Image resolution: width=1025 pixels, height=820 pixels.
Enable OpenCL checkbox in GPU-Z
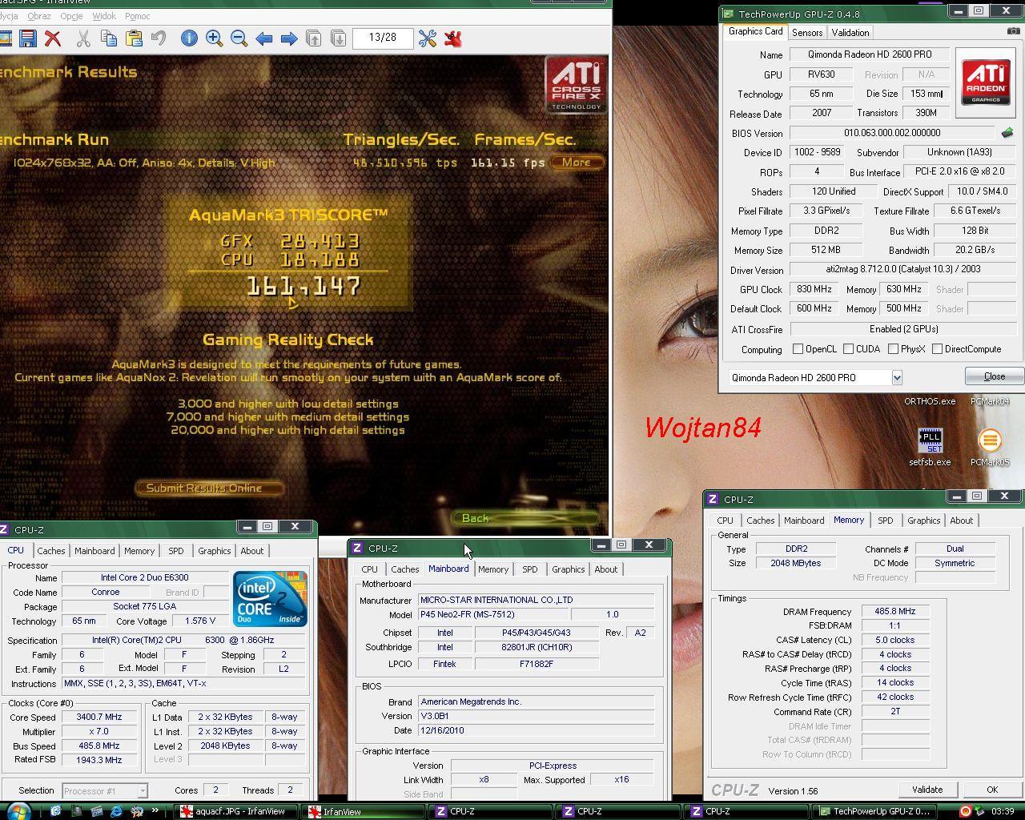(798, 349)
